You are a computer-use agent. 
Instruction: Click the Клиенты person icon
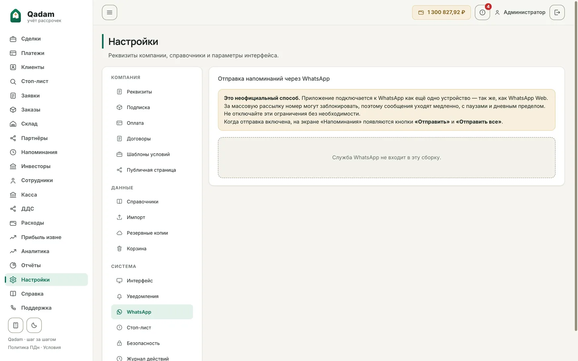(x=13, y=67)
